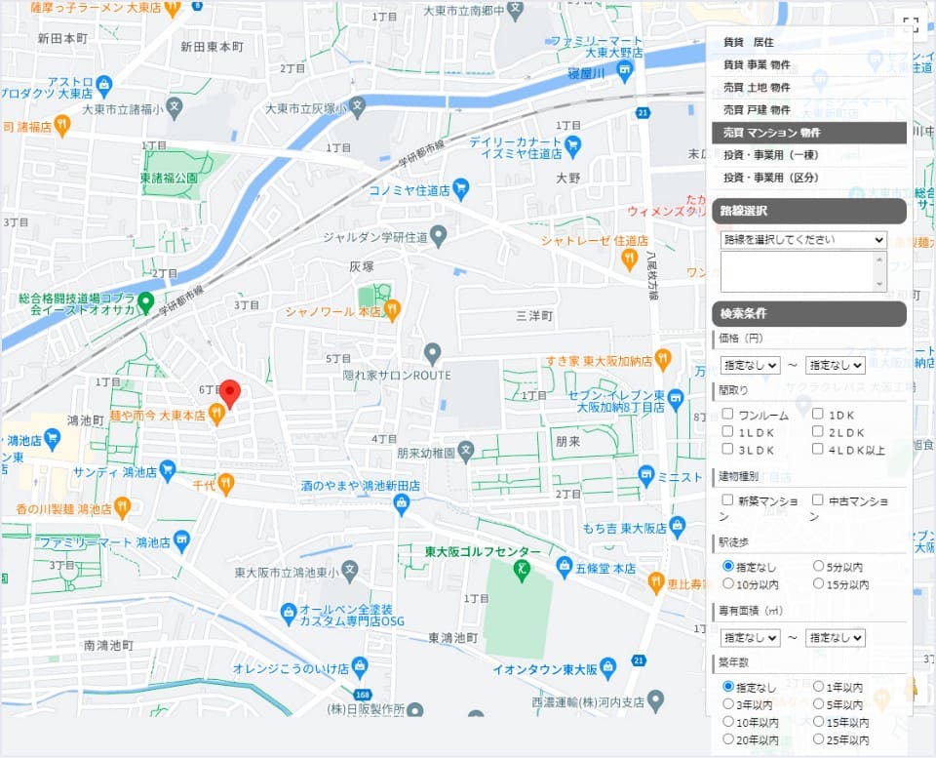The width and height of the screenshot is (936, 758).
Task: Select すき家 東大阪加納店 restaurant icon
Action: pyautogui.click(x=663, y=360)
